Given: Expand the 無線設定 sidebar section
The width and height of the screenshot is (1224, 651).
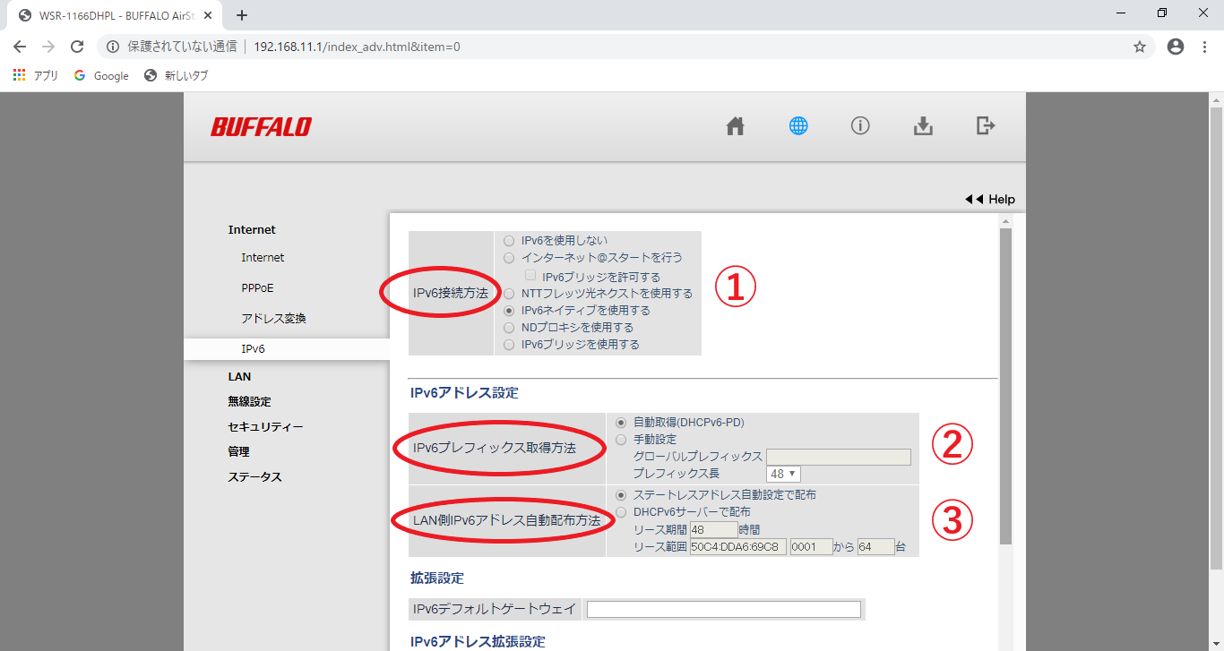Looking at the screenshot, I should click(249, 402).
